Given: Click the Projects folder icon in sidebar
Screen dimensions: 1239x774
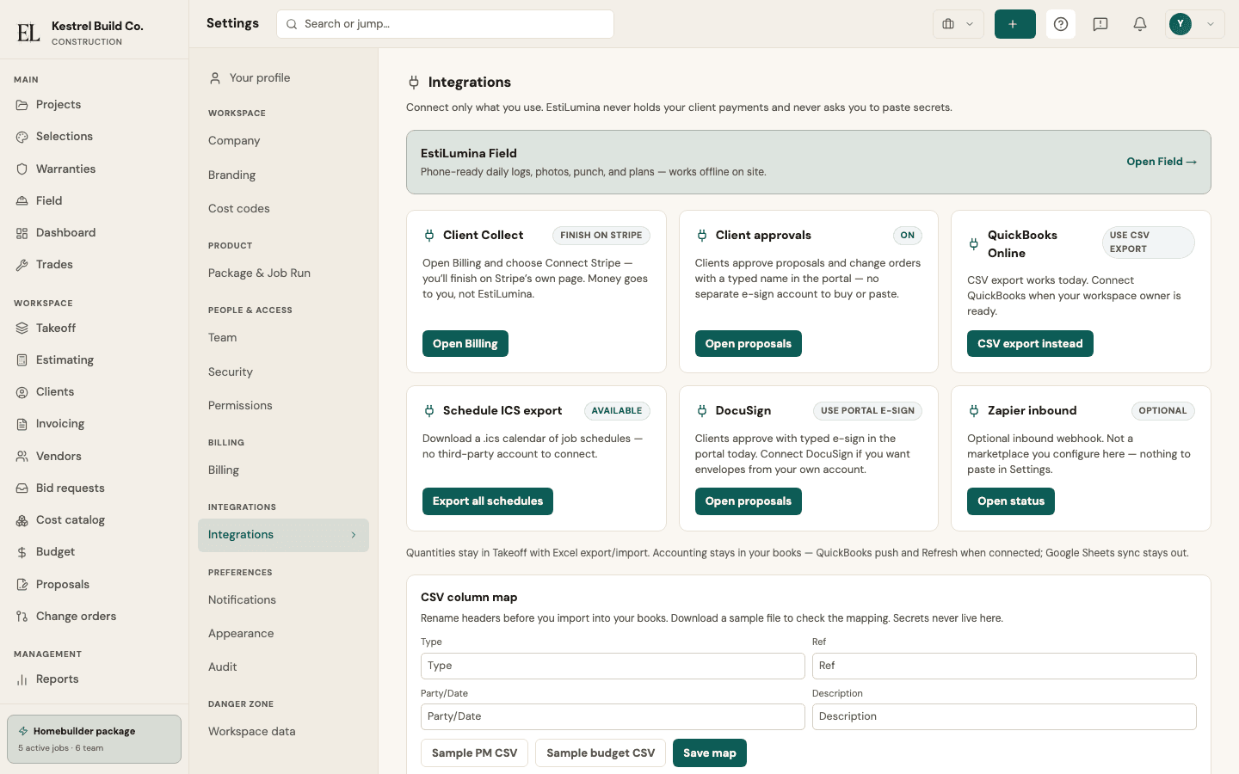Looking at the screenshot, I should (x=22, y=105).
